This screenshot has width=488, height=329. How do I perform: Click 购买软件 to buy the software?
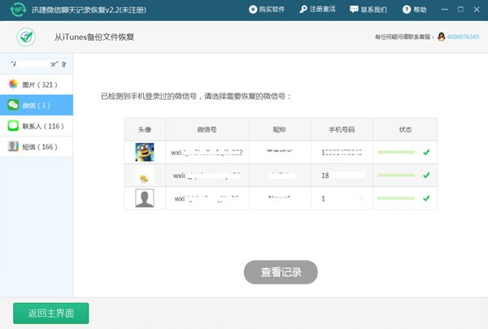(x=272, y=10)
